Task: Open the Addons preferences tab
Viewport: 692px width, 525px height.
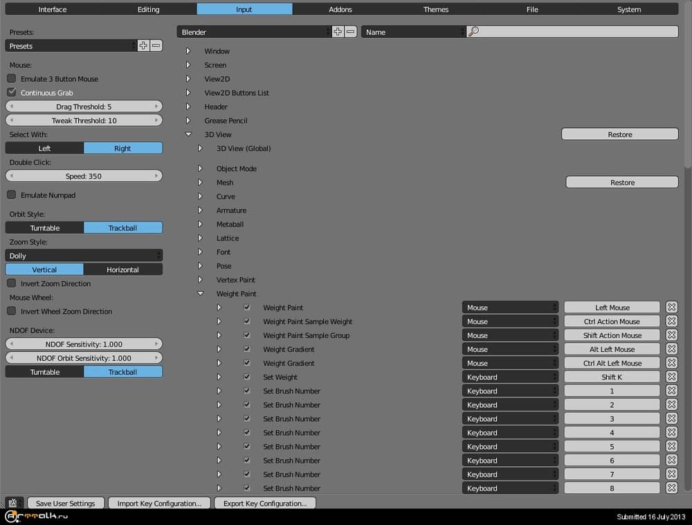Action: [340, 9]
